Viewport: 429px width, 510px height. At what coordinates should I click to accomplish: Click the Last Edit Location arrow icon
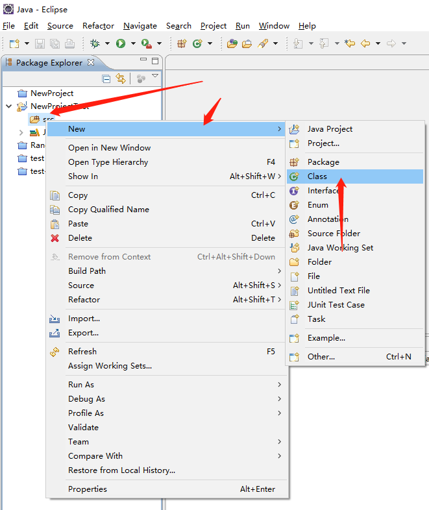point(350,43)
